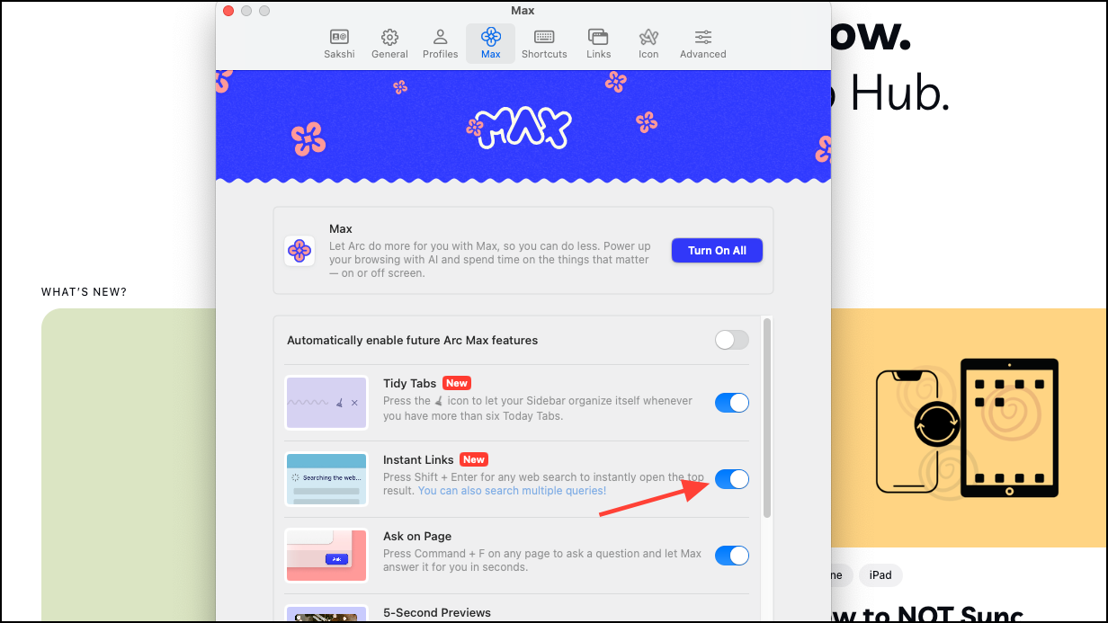Click WHAT'S NEW? heading in background page

(x=84, y=292)
